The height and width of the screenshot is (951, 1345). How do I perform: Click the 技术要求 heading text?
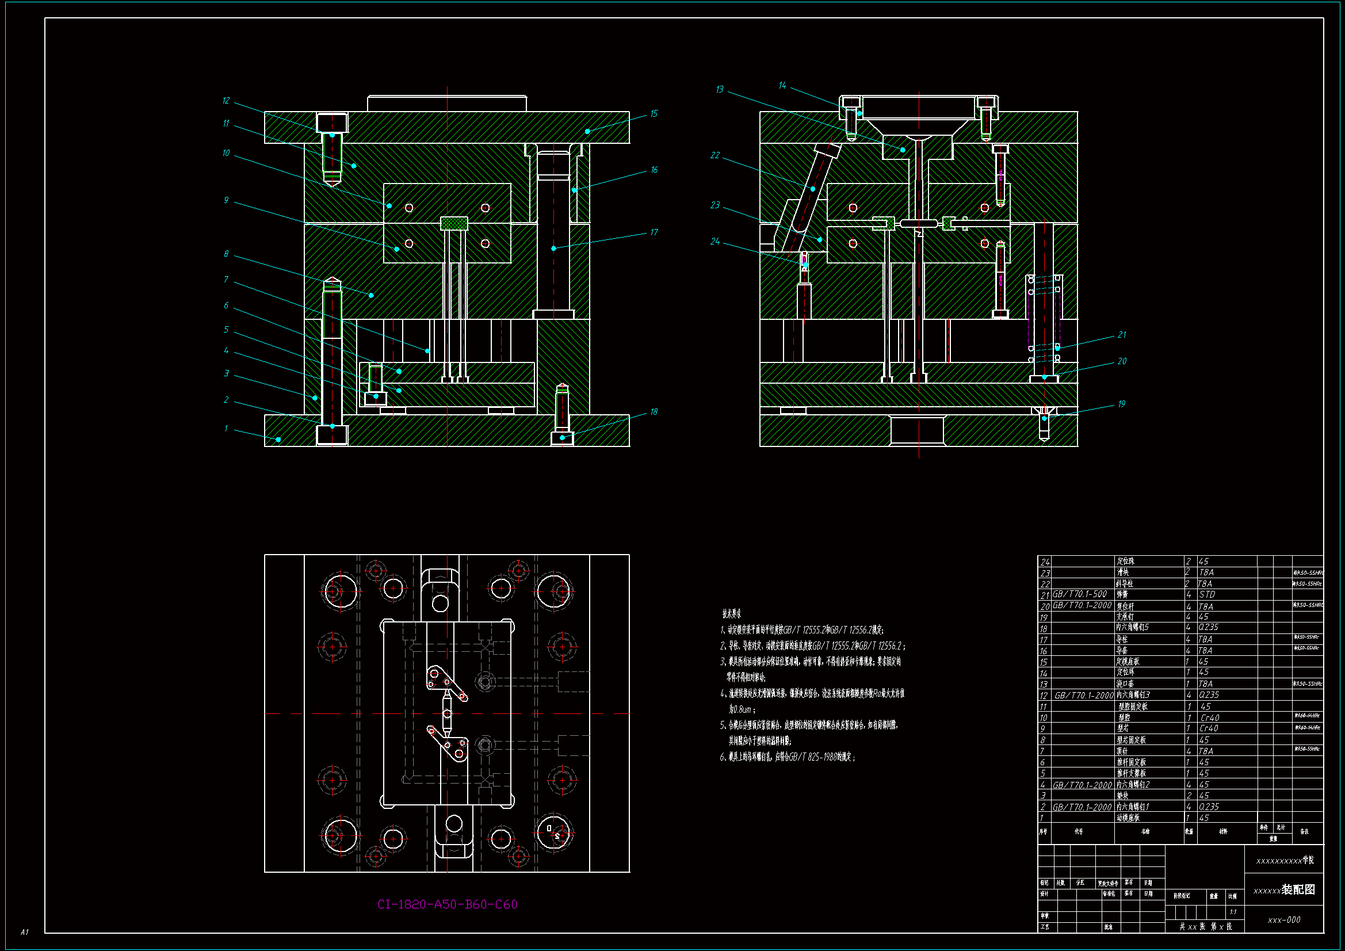click(732, 614)
